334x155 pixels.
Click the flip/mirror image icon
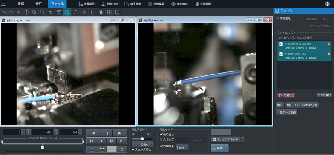(84, 12)
